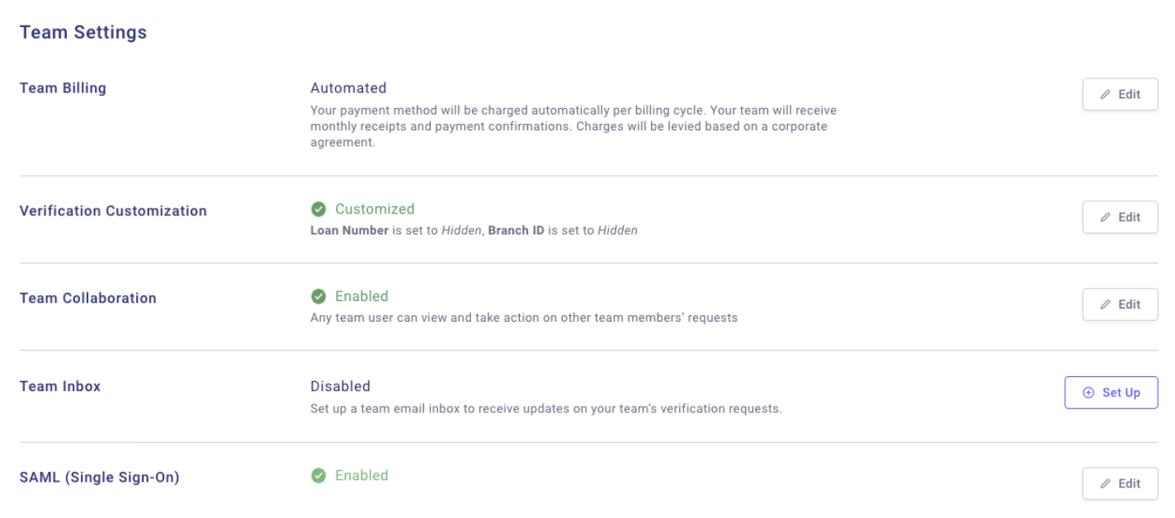Click the pencil icon in Team Billing row
Viewport: 1175px width, 518px height.
[1106, 95]
